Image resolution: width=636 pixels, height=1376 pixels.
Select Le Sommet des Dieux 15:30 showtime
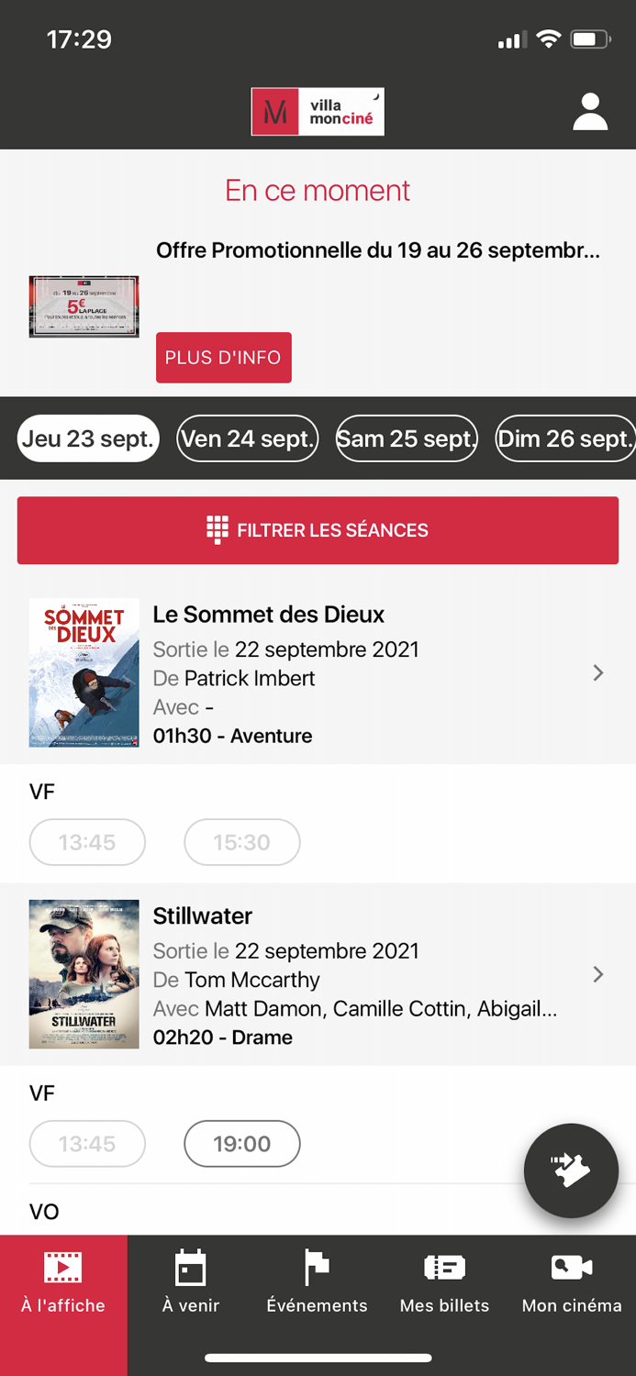point(242,842)
